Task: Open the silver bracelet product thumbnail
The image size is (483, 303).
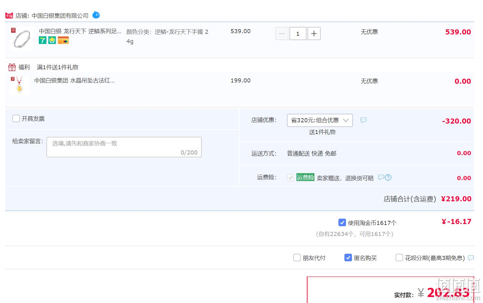Action: pyautogui.click(x=22, y=39)
